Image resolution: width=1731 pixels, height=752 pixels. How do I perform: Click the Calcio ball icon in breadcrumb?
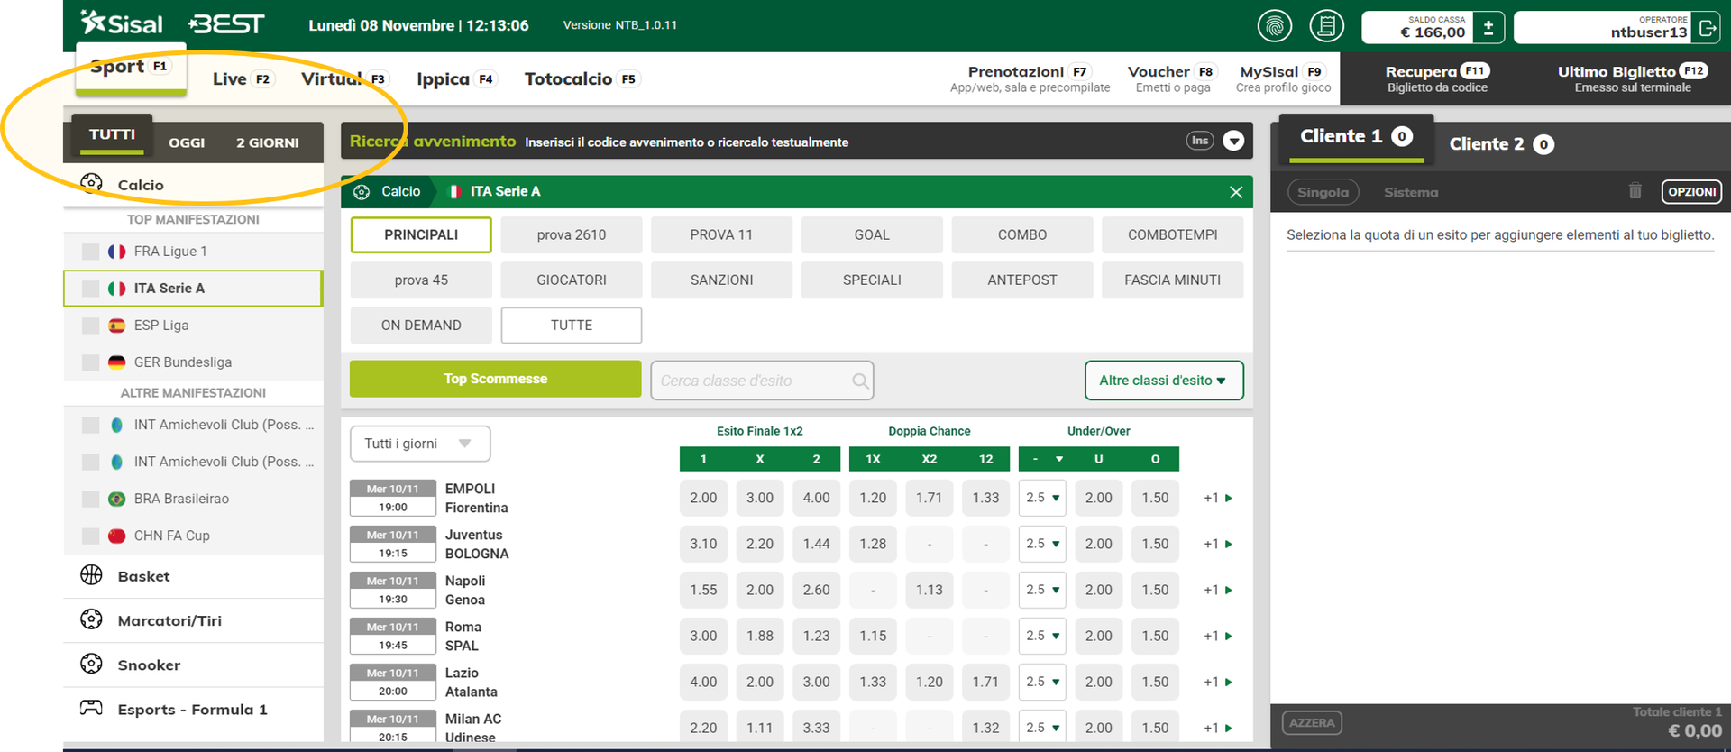362,192
